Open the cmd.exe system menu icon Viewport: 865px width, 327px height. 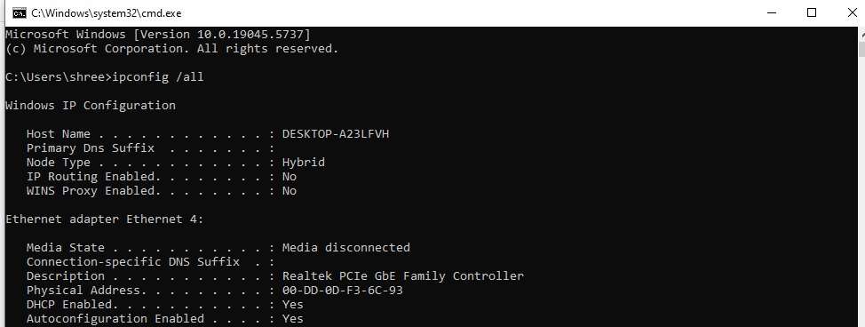(x=19, y=12)
